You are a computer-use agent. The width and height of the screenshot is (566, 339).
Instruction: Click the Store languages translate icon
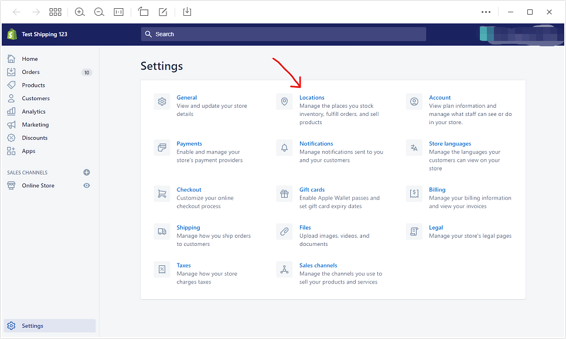pyautogui.click(x=414, y=148)
